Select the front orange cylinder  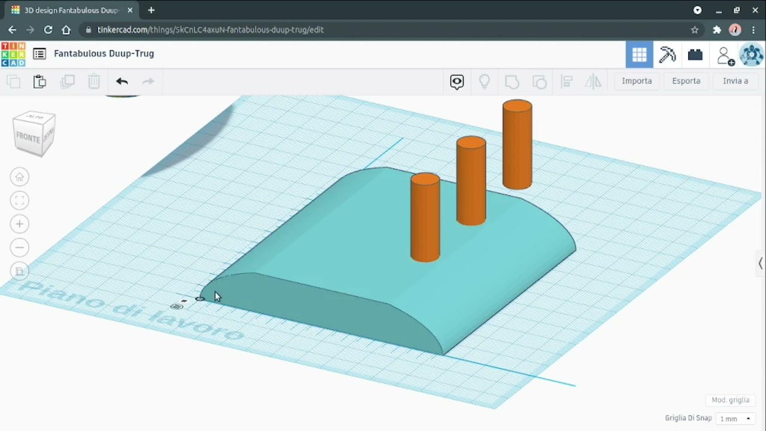pyautogui.click(x=425, y=217)
